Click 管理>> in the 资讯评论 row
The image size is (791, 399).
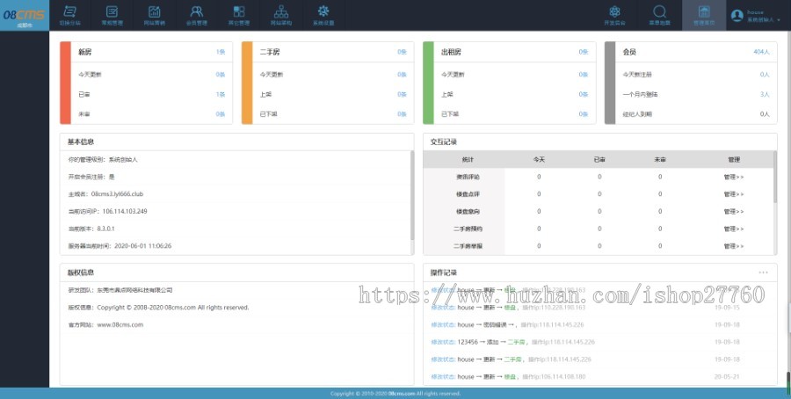point(734,177)
